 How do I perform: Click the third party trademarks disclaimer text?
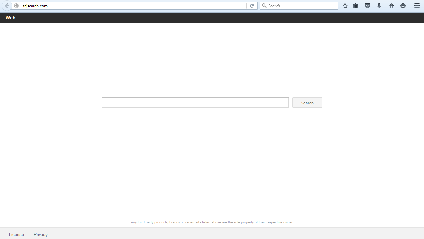click(x=212, y=222)
